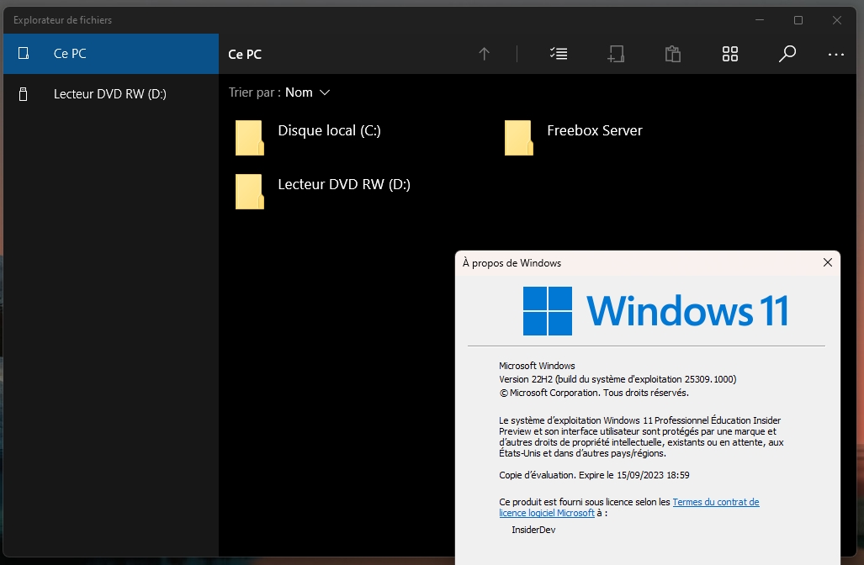Select Ce PC in the sidebar
This screenshot has height=565, width=864.
(110, 54)
